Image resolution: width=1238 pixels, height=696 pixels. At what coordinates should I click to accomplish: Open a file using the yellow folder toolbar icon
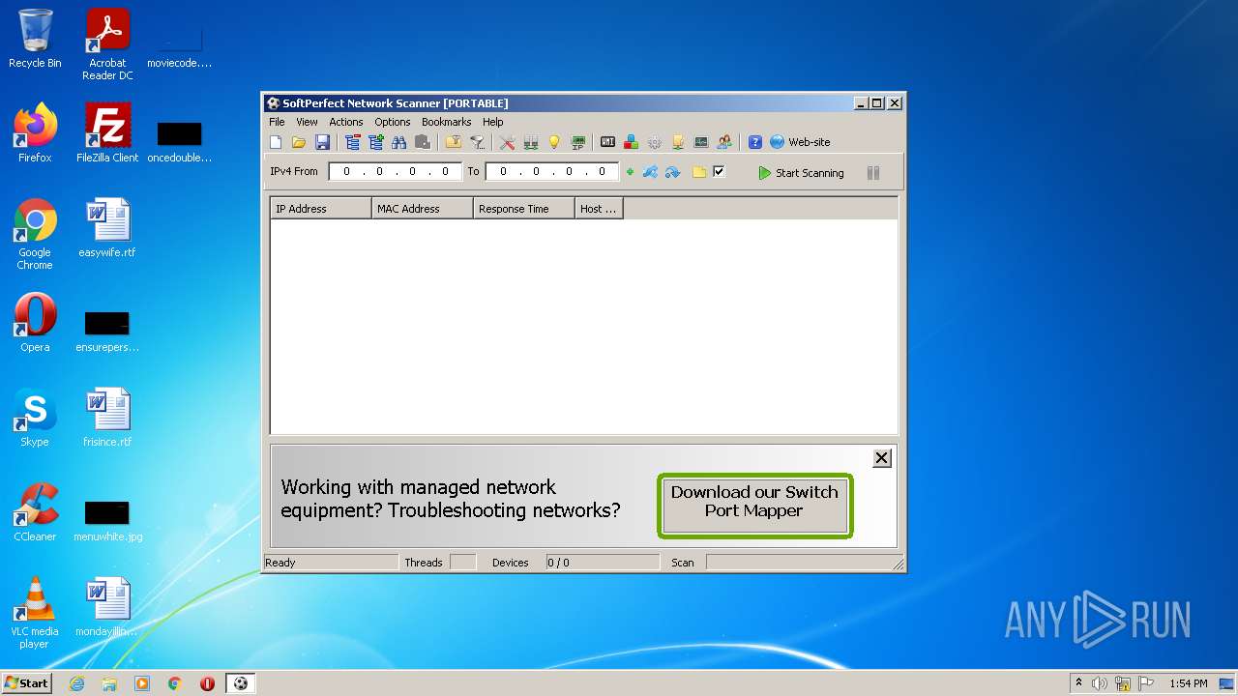coord(299,142)
